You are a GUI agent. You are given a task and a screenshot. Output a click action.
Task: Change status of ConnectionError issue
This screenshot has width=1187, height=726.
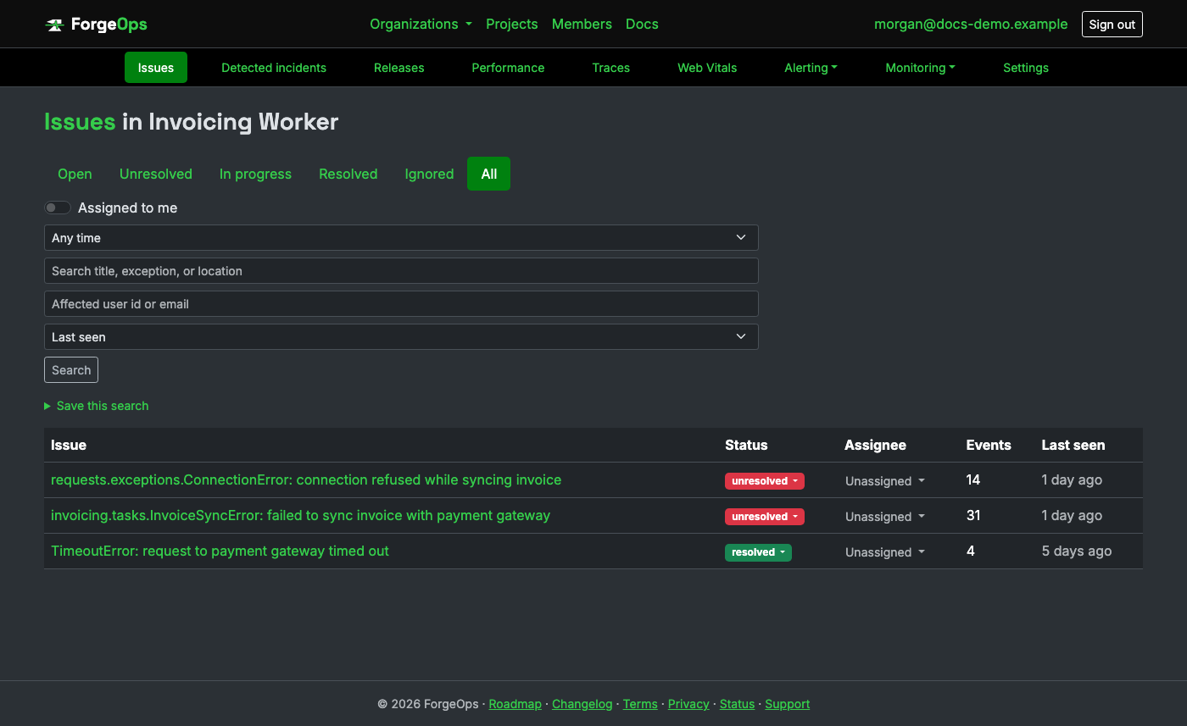[x=764, y=481]
